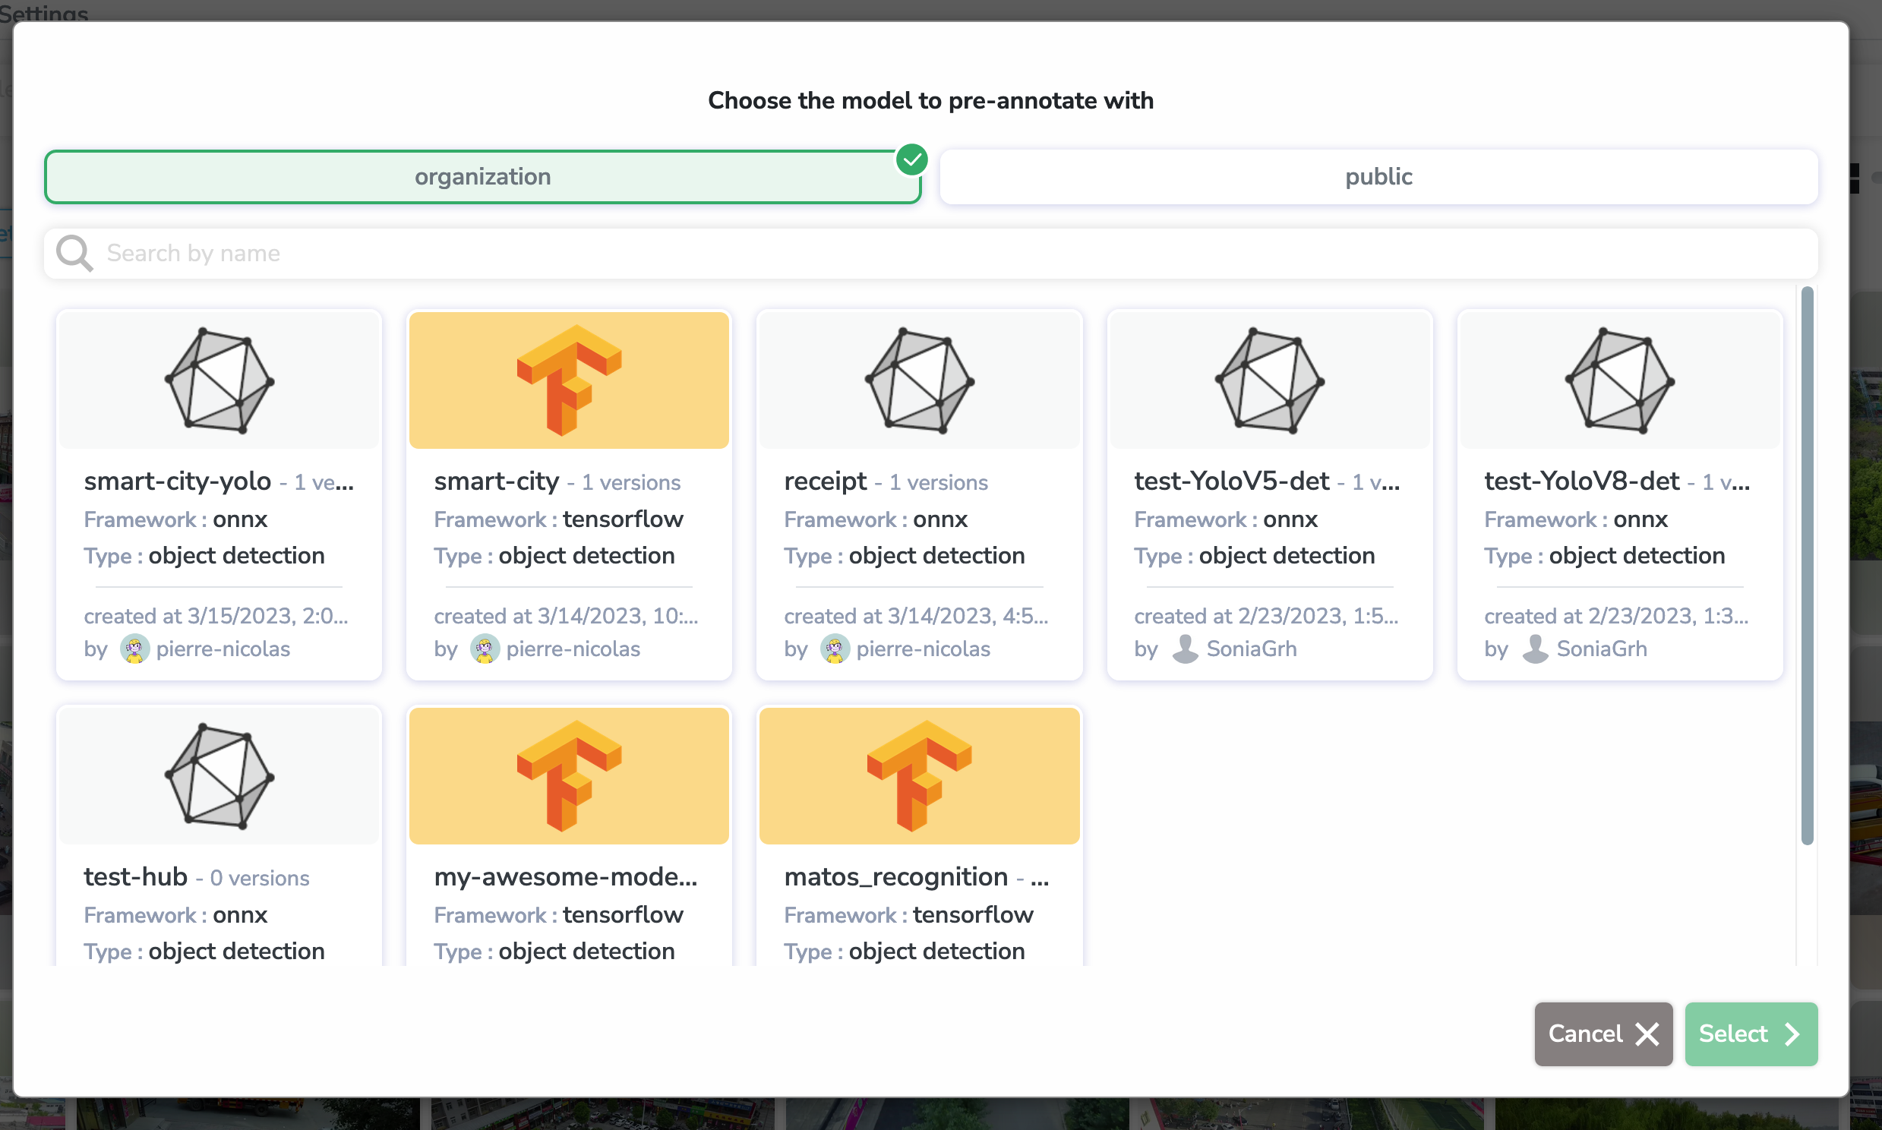
Task: Switch to the public models tab
Action: pos(1378,177)
